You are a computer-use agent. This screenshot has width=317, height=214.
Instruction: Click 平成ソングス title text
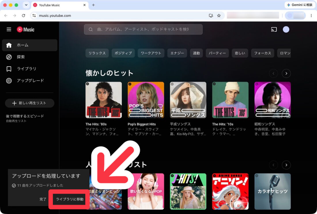180,124
